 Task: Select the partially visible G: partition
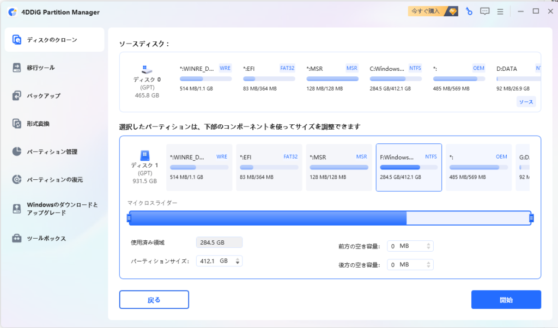pos(523,168)
